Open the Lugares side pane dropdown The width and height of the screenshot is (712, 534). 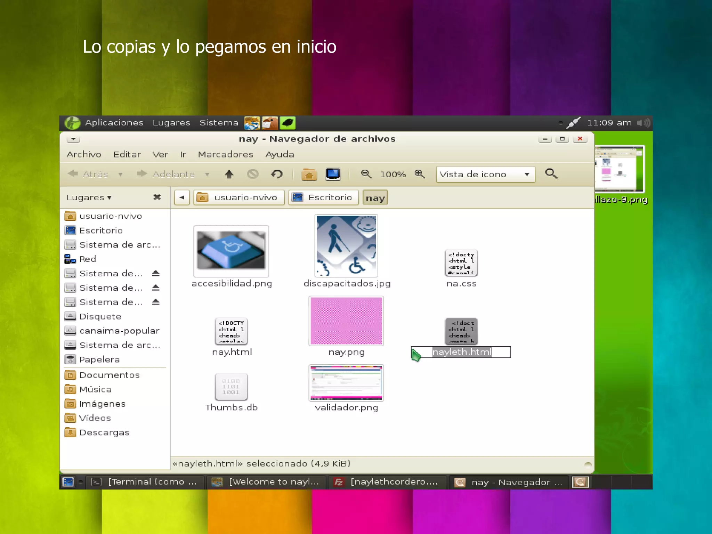89,197
